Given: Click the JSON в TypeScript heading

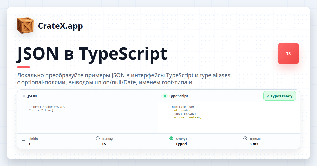Looking at the screenshot, I should pos(92,54).
